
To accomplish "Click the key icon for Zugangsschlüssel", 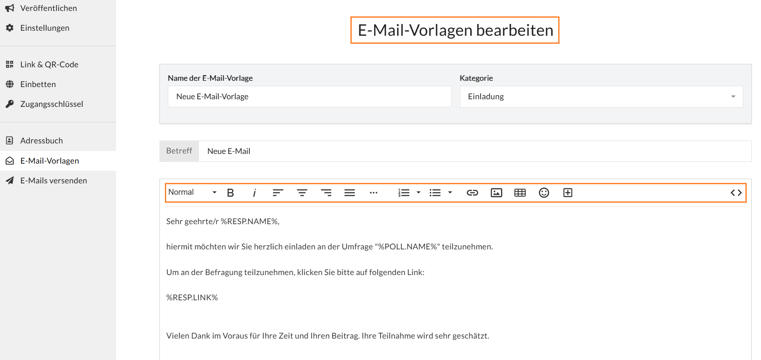I will (10, 104).
